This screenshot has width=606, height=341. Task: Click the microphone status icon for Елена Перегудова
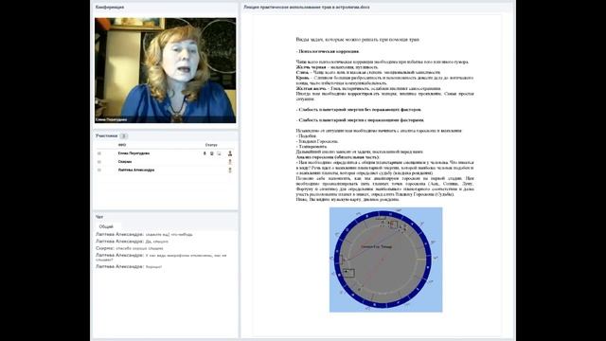[x=205, y=153]
